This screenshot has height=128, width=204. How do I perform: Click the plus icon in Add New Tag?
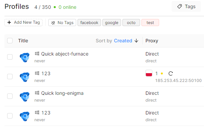[9, 22]
